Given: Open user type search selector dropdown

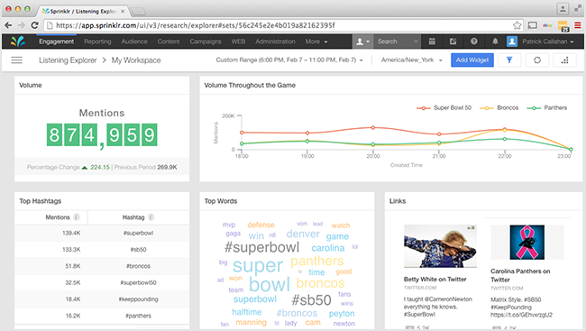Looking at the screenshot, I should pos(362,41).
